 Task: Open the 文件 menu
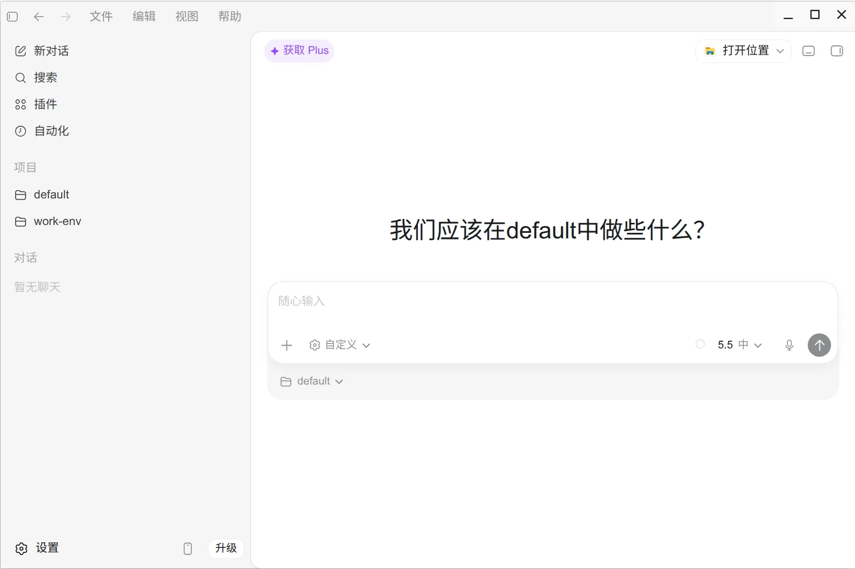point(101,17)
